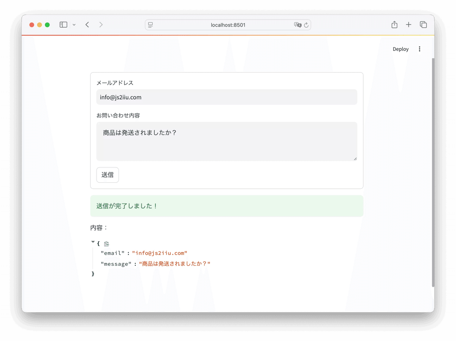Screen dimensions: 456x341
Task: Click the お問い合わせ内容 text area
Action: click(226, 141)
